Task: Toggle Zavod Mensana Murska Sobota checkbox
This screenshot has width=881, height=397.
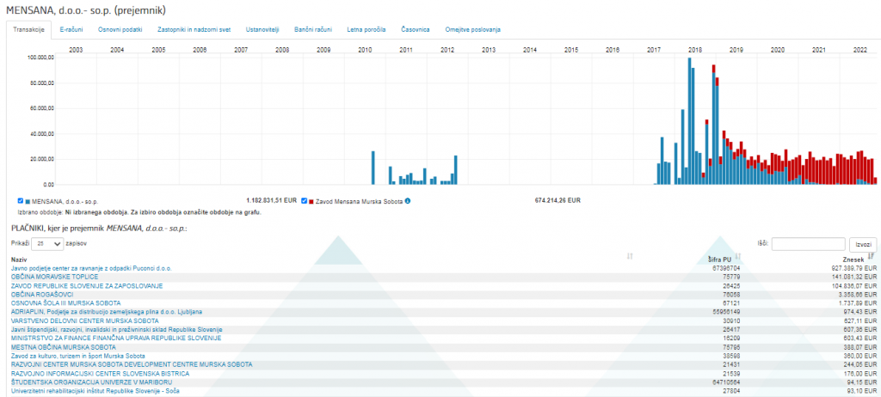Action: (304, 201)
